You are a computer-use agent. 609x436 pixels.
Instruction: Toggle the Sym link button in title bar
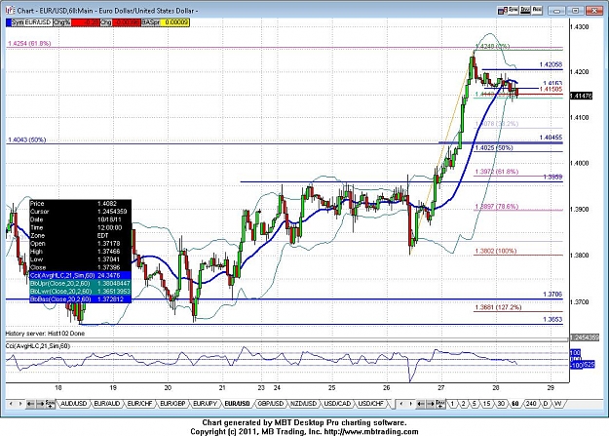pos(514,10)
